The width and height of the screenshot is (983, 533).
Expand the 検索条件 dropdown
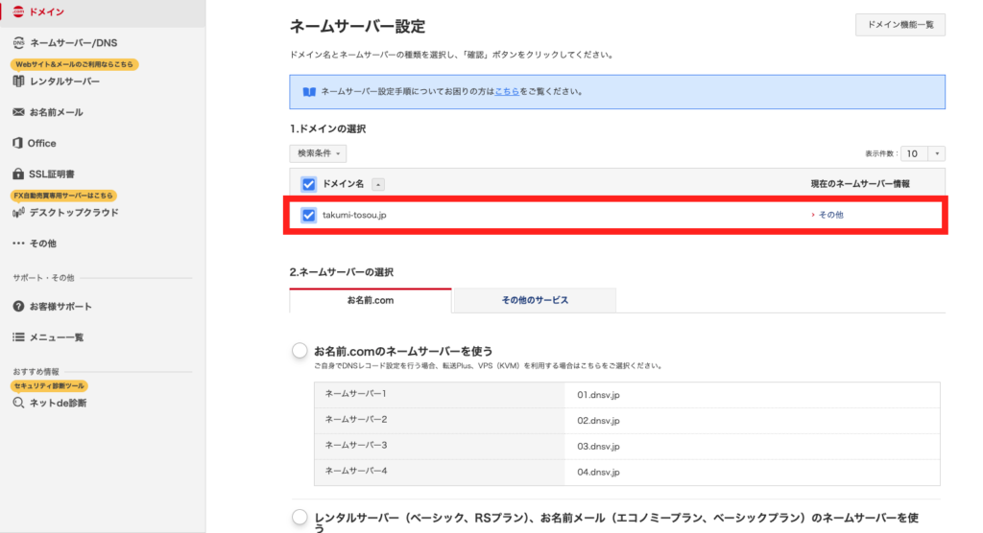point(318,153)
